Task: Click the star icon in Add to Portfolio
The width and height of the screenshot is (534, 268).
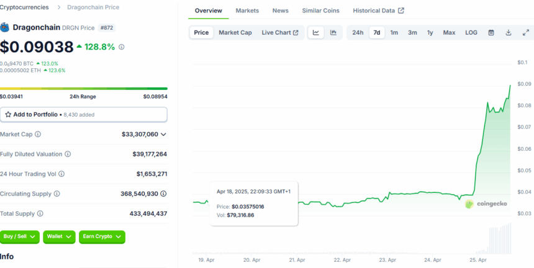Action: point(8,114)
